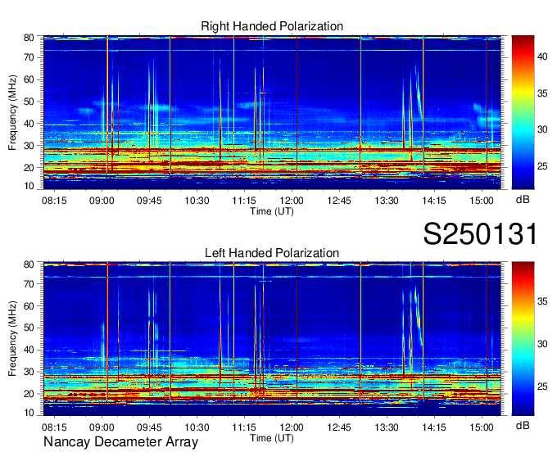
Task: Click the 25 tick on the Left Handed colorbar
Action: 542,386
